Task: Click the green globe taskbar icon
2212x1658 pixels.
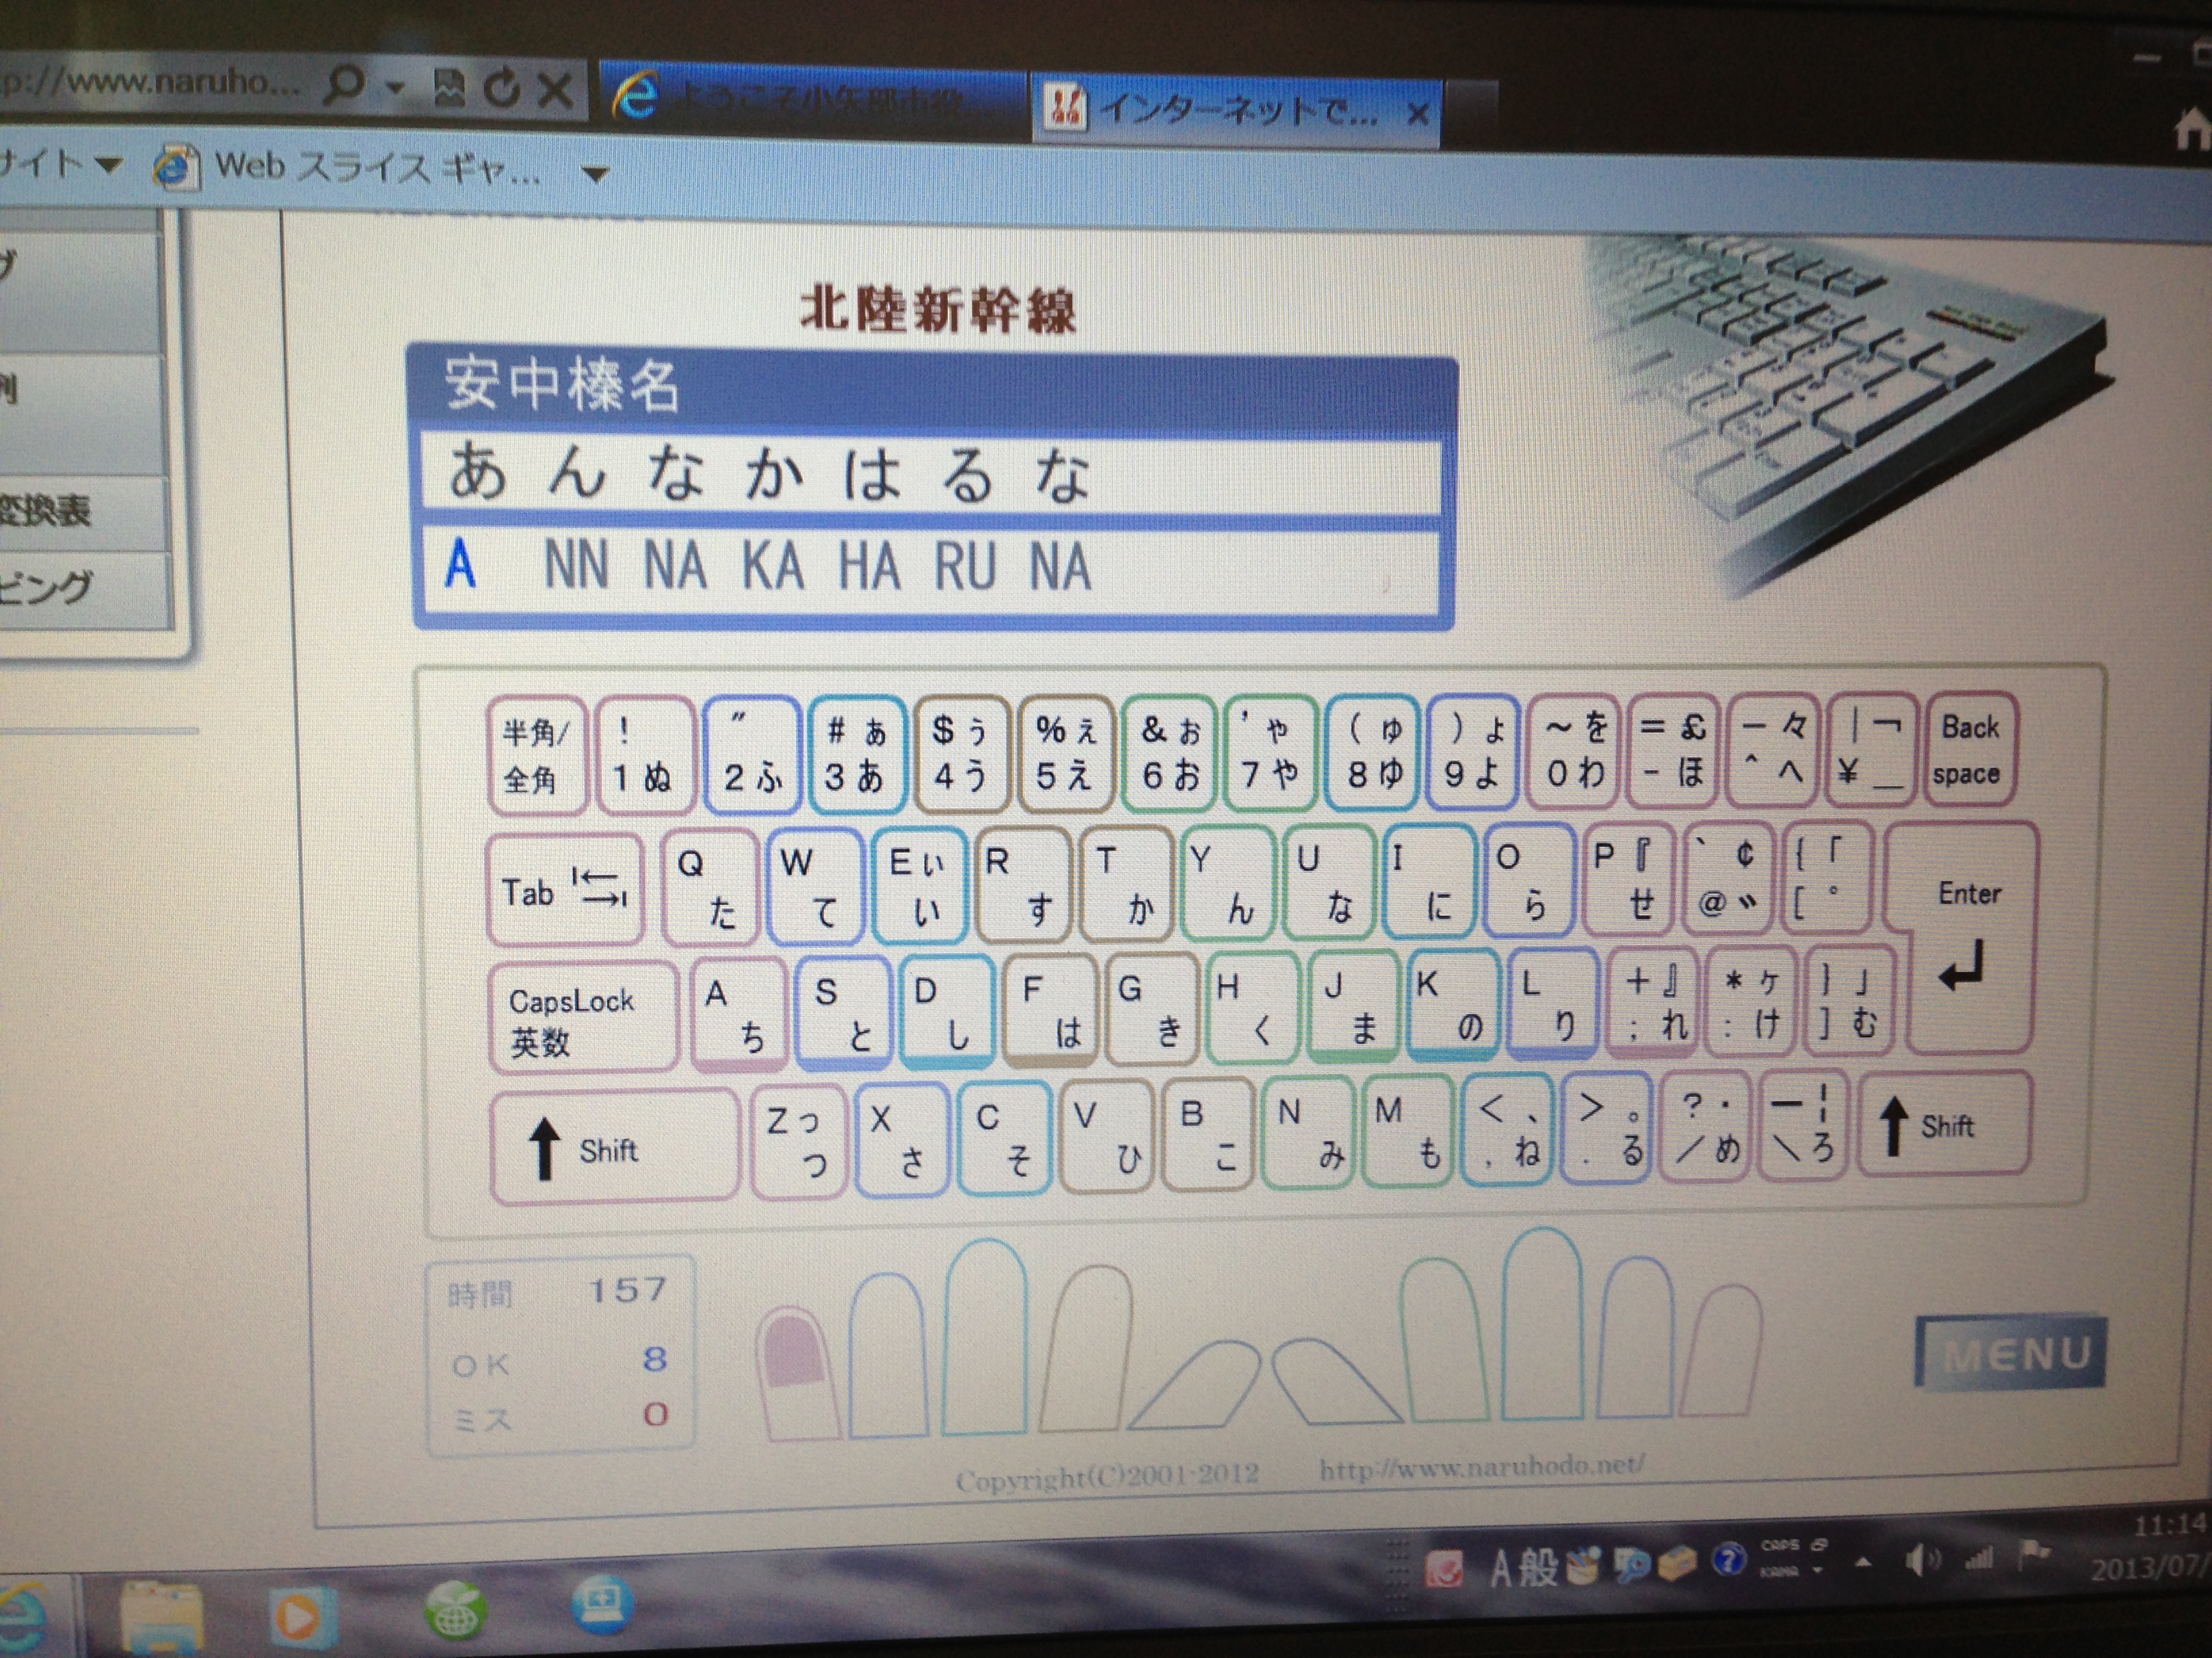Action: pos(455,1610)
